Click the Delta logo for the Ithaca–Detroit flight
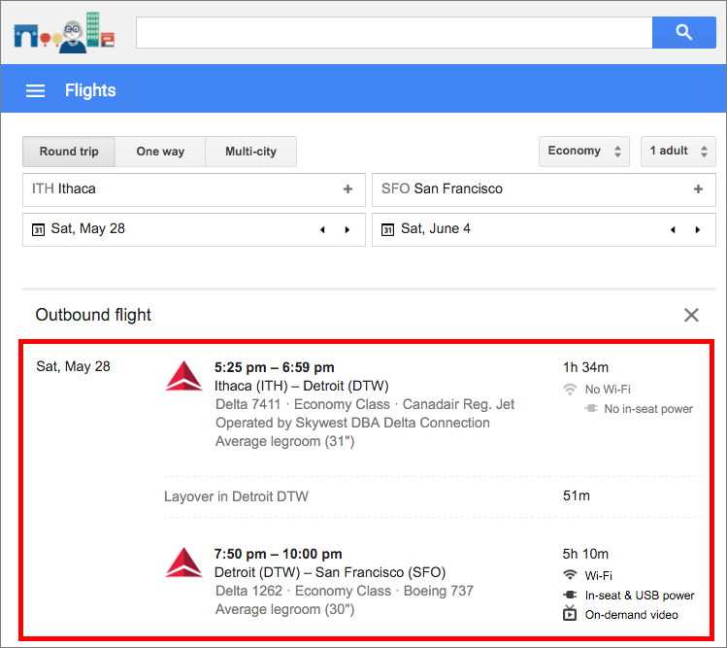This screenshot has width=727, height=648. click(184, 376)
